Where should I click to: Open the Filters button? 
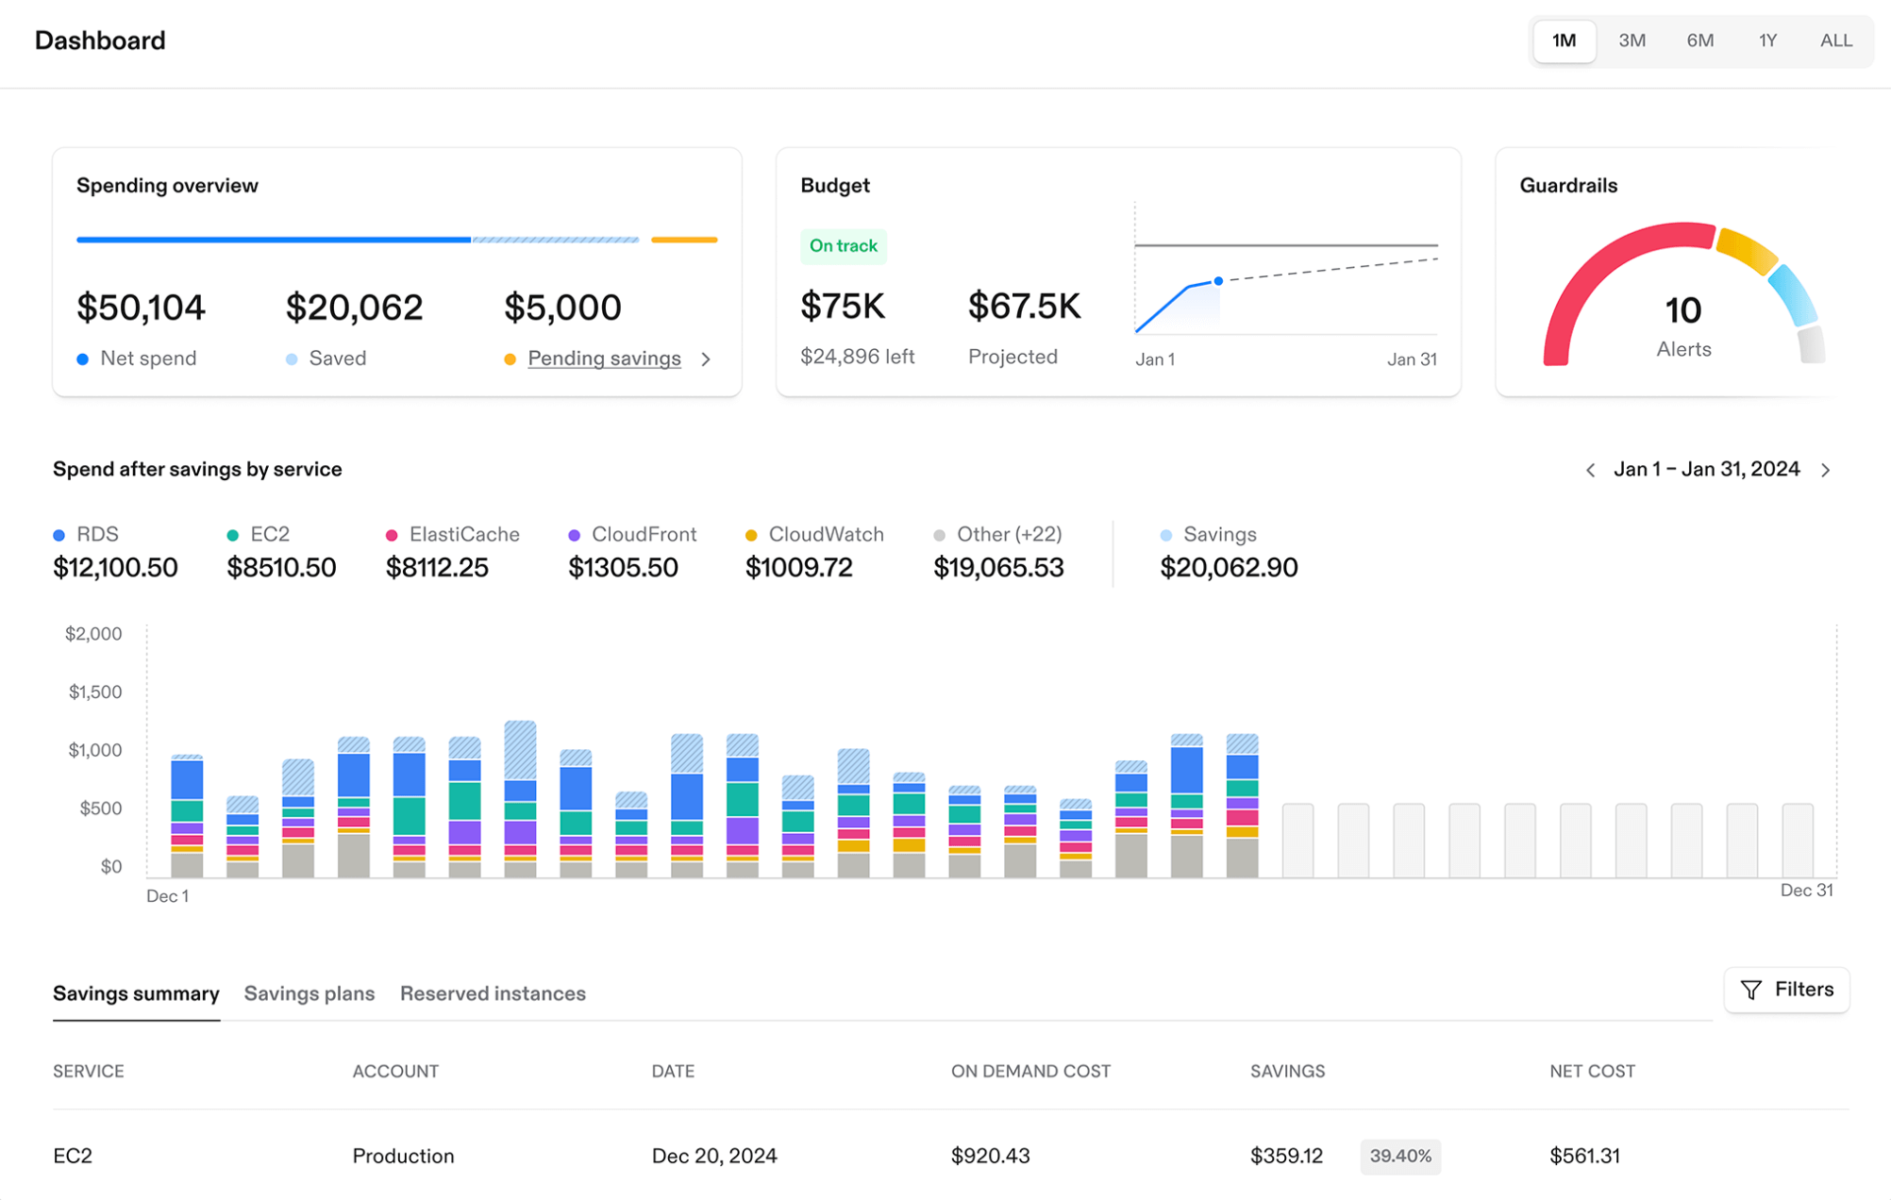[x=1786, y=990]
